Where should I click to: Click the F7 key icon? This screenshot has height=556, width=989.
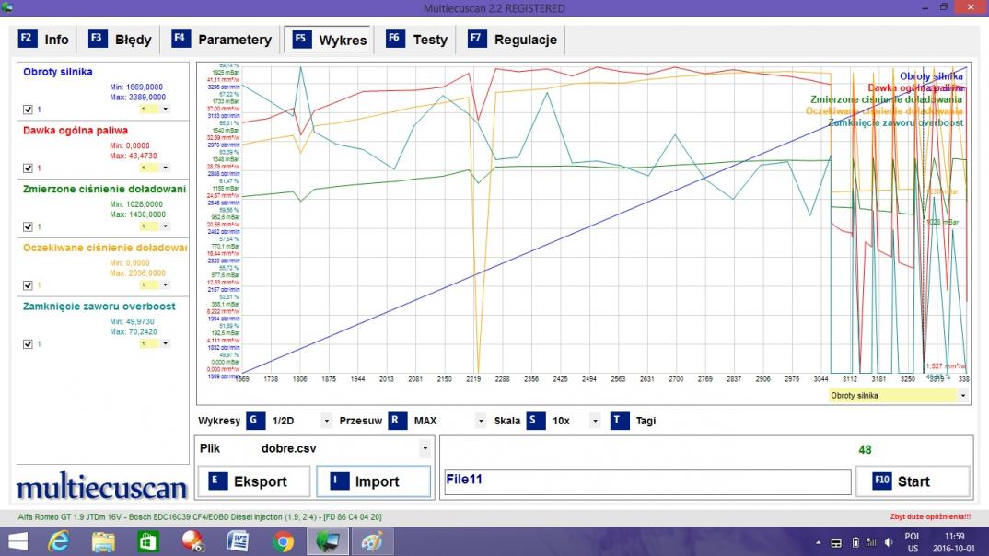pyautogui.click(x=477, y=38)
